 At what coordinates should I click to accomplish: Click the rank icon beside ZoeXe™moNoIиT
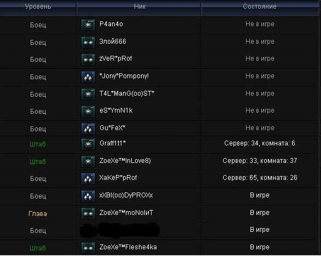(88, 213)
